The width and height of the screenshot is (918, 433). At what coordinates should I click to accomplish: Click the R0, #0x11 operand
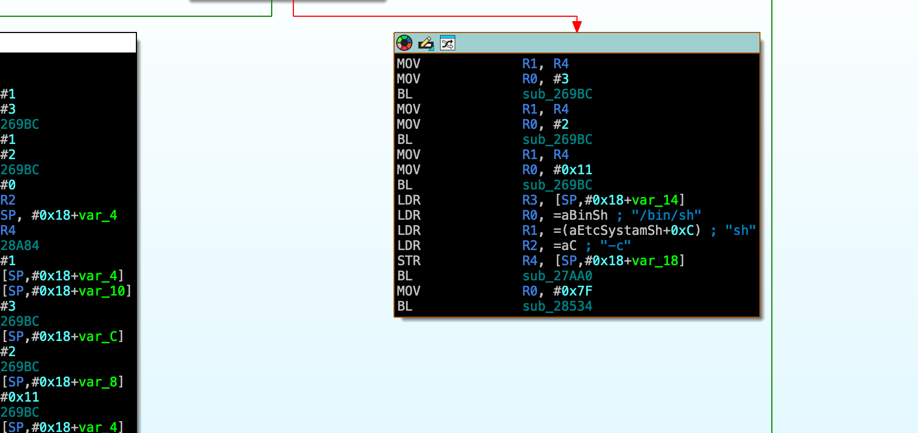tap(558, 170)
